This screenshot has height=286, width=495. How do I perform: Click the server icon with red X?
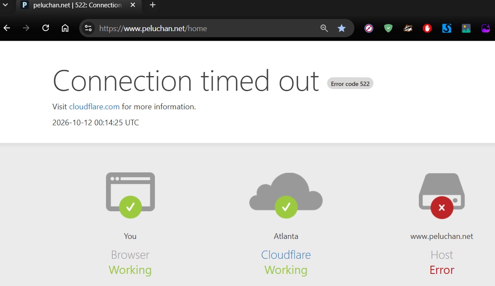tap(442, 196)
